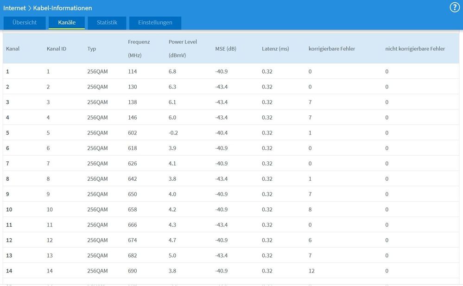Click the Frequenz (MHz) column header
This screenshot has width=463, height=286.
coord(139,48)
